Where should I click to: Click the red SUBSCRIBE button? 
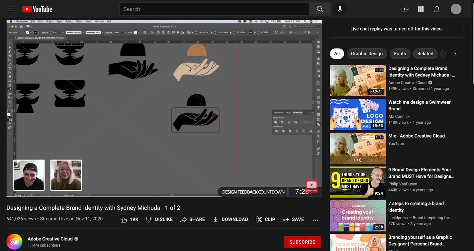[302, 242]
